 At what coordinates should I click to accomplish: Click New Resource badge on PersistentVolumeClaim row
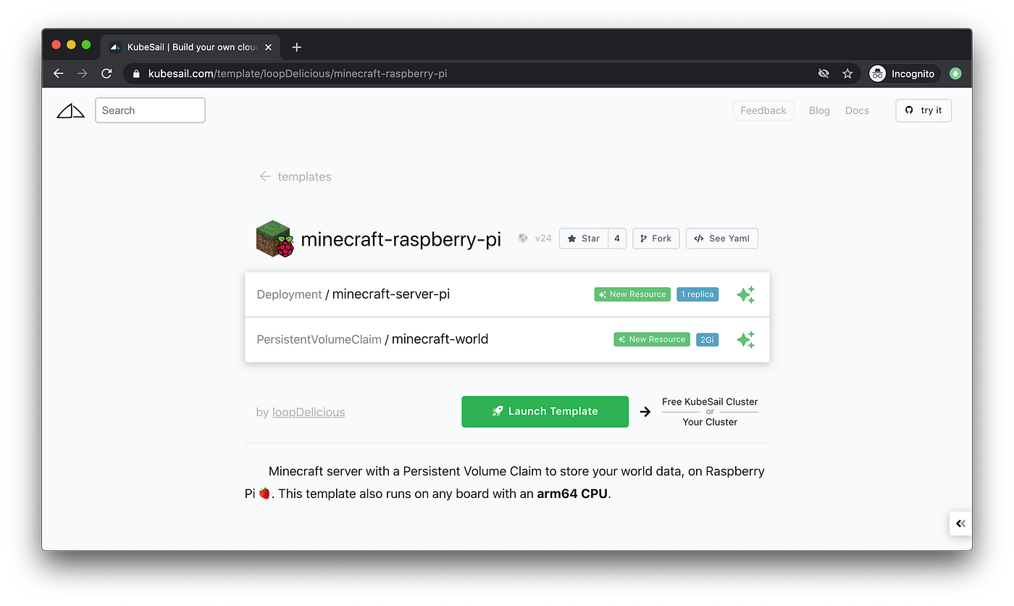(x=652, y=339)
